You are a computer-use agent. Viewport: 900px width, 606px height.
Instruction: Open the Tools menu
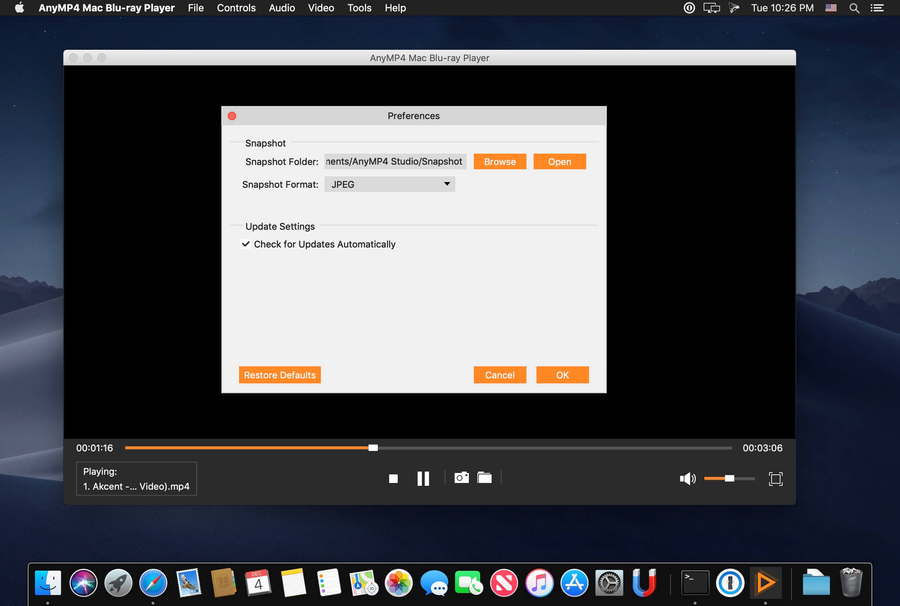tap(359, 8)
